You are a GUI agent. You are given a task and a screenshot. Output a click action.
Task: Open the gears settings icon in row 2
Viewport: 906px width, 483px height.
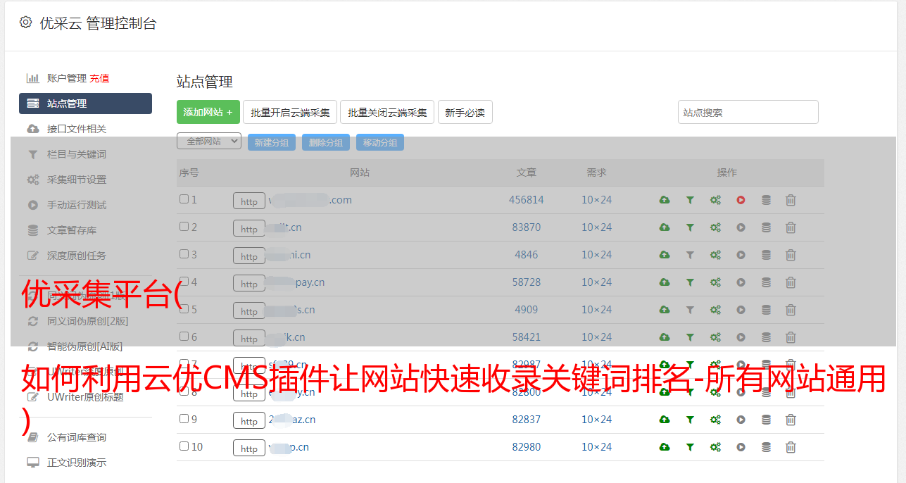715,227
